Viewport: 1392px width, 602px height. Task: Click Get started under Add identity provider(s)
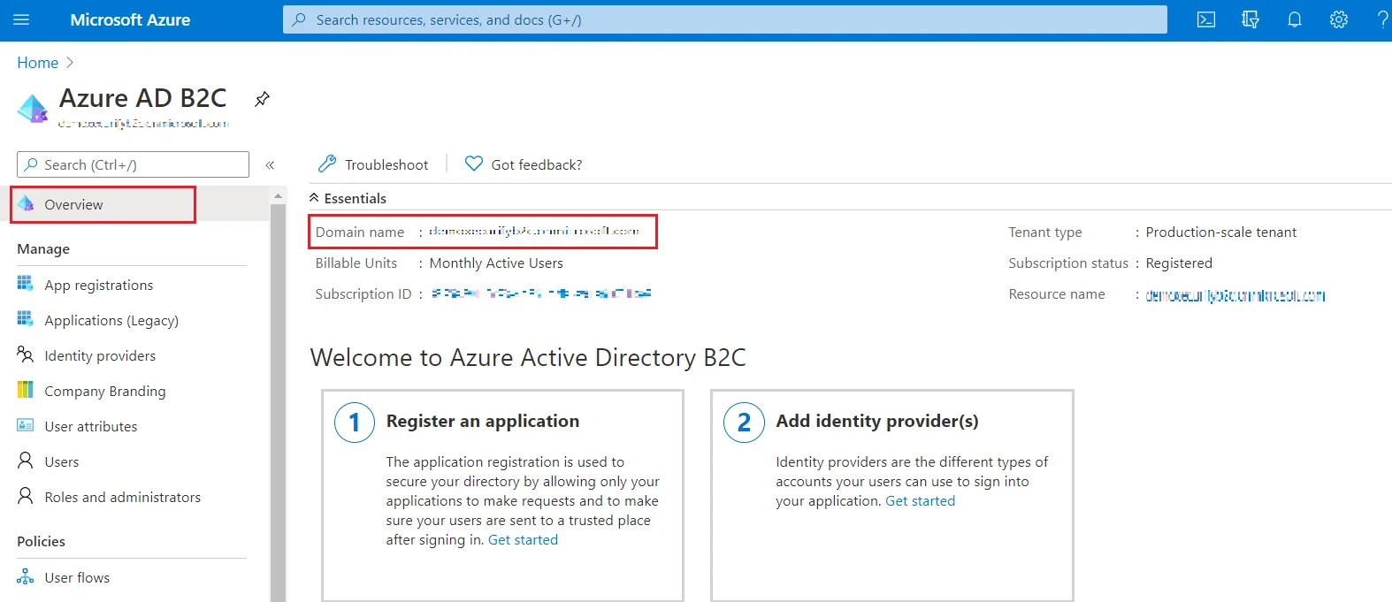(x=920, y=500)
